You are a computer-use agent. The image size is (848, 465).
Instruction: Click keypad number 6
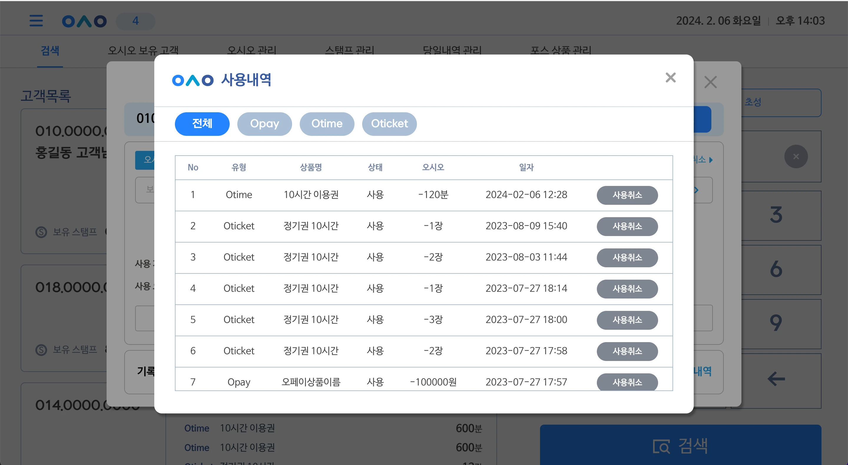(776, 270)
